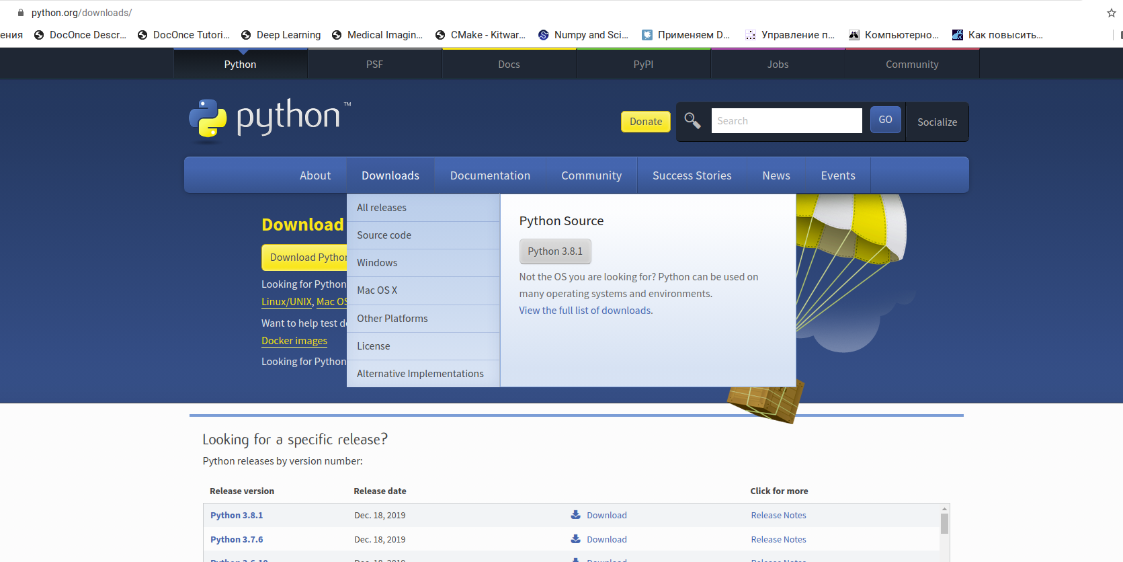Expand the Socialize menu

click(x=937, y=122)
